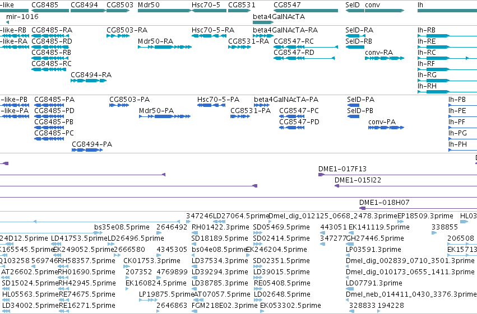
Task: Select EST bs35e08.5prime
Action: click(x=122, y=227)
